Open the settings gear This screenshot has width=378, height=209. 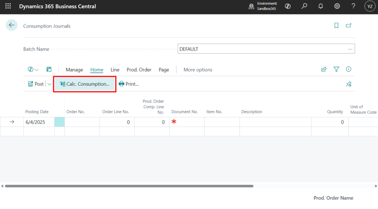click(337, 6)
